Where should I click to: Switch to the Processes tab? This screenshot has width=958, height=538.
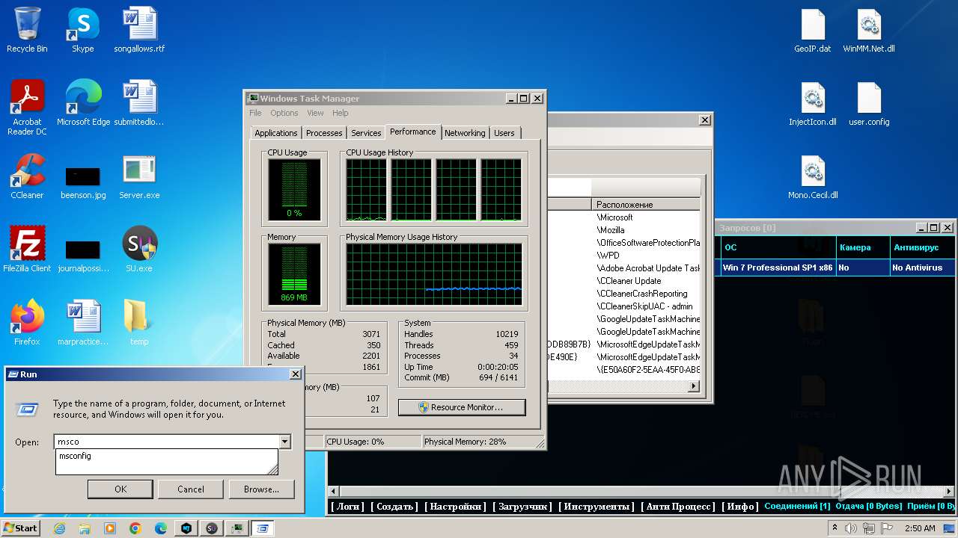tap(324, 133)
